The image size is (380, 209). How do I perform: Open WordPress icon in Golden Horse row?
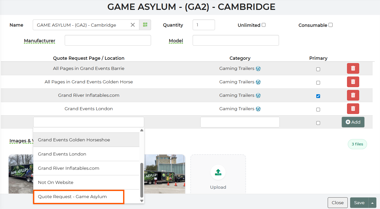pos(258,82)
